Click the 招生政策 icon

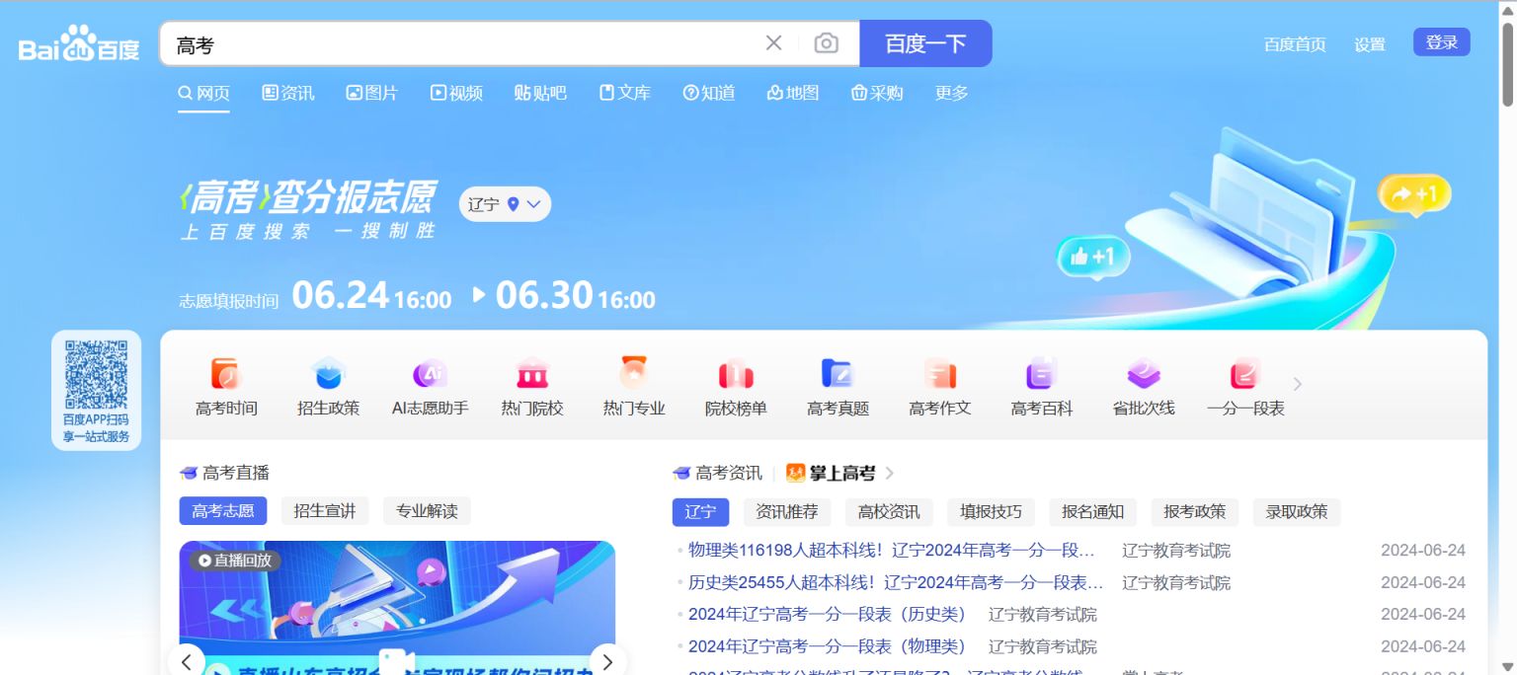pyautogui.click(x=328, y=387)
